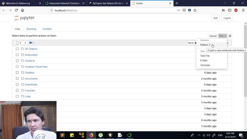
Task: Tick the checkbox for Anaconda3
Action: click(17, 55)
